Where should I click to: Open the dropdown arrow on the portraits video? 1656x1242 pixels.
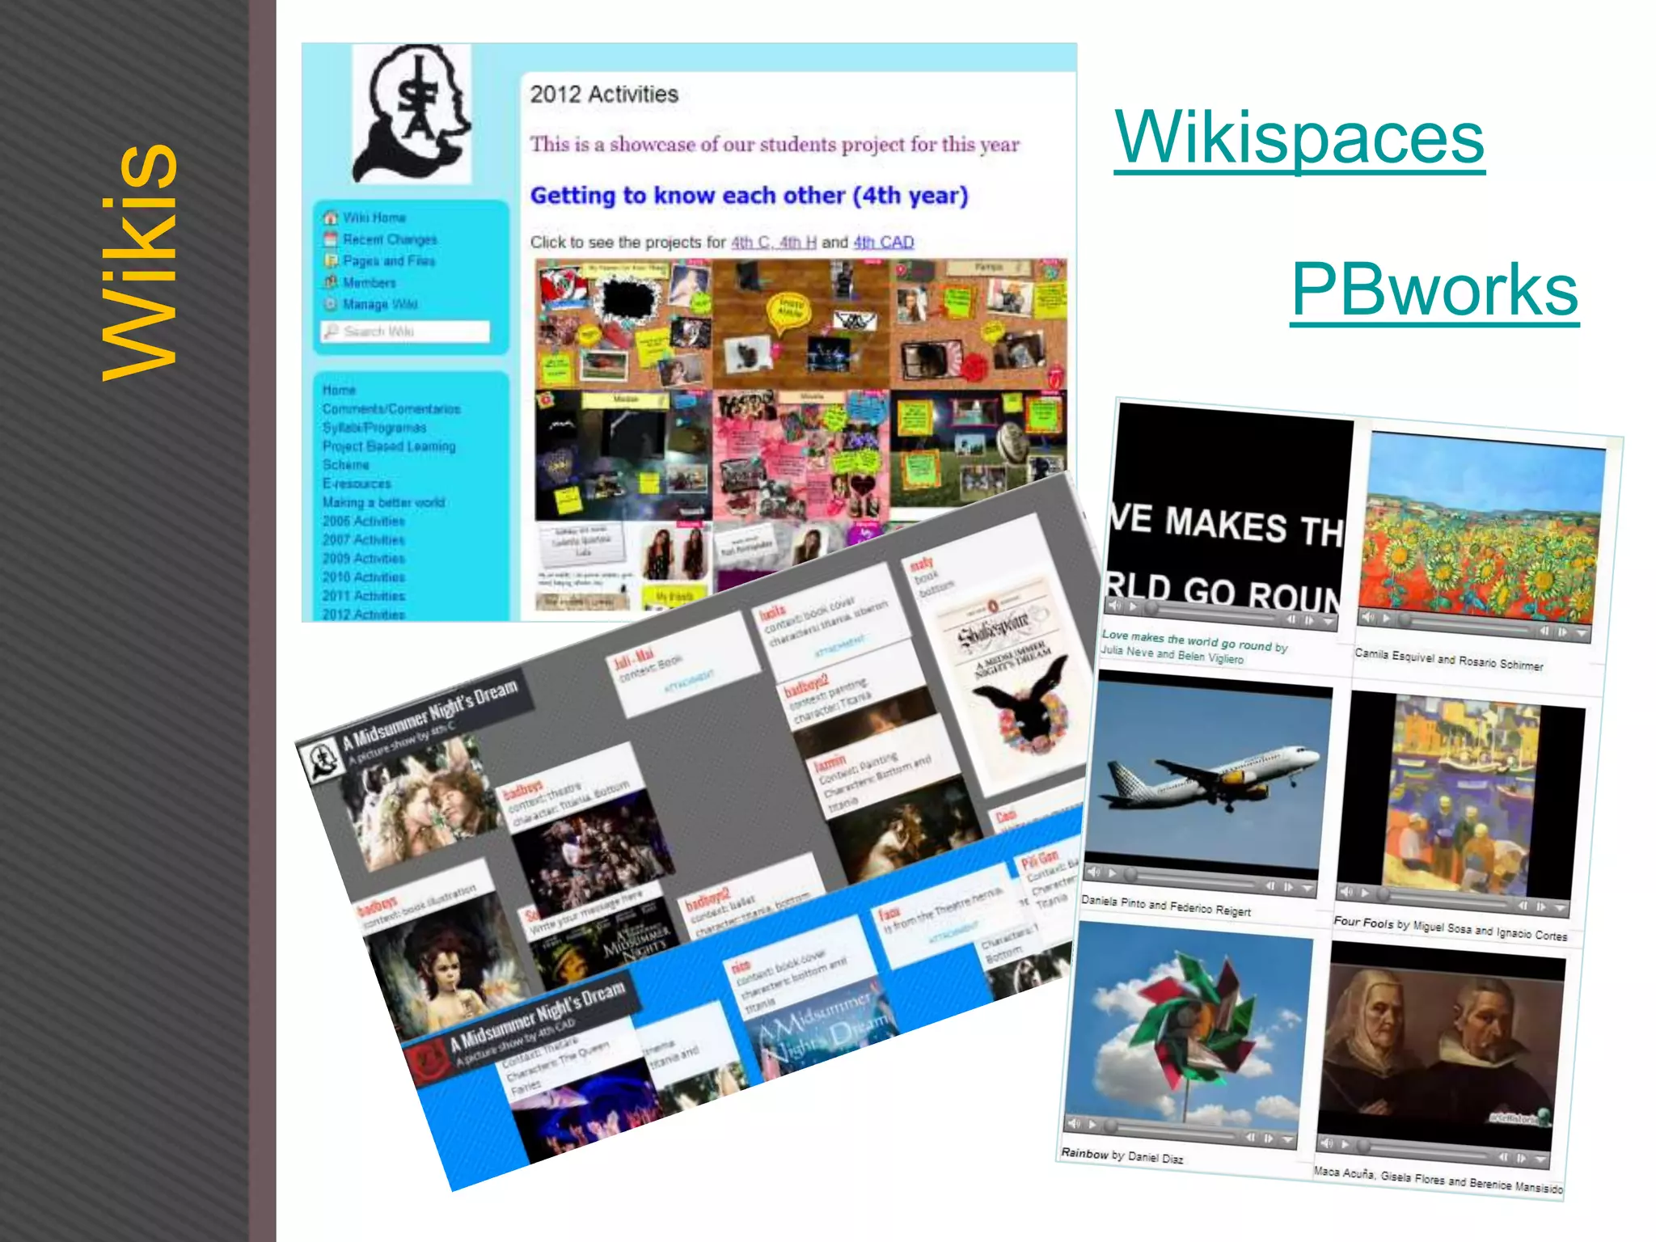click(1539, 1159)
